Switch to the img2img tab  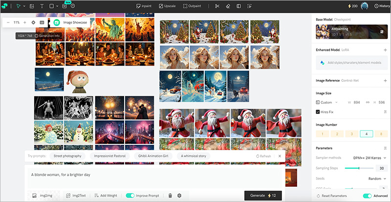coord(43,196)
